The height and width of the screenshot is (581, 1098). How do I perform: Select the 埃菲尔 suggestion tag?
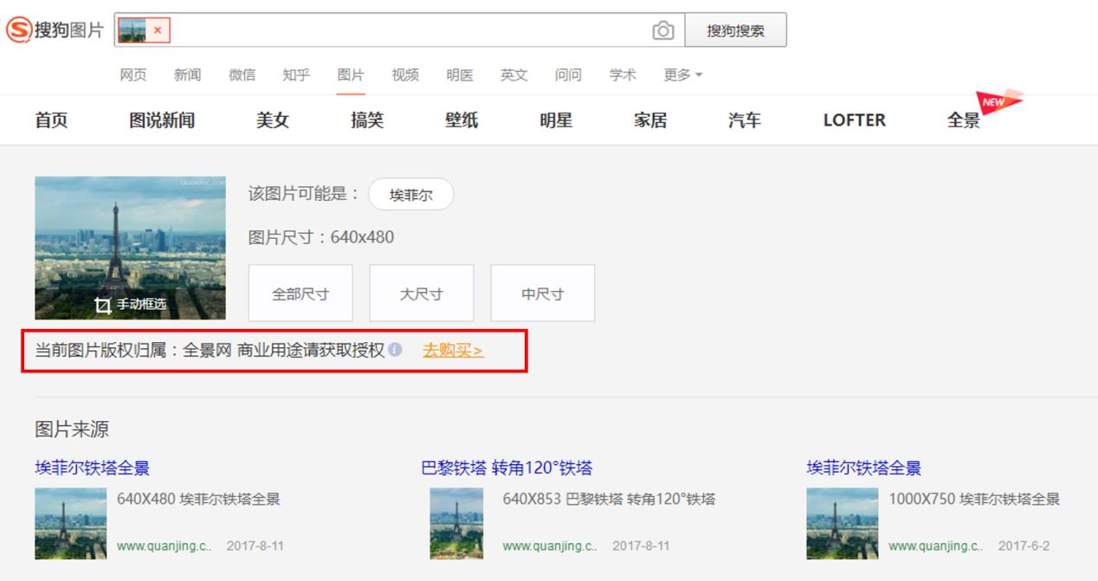pyautogui.click(x=411, y=194)
